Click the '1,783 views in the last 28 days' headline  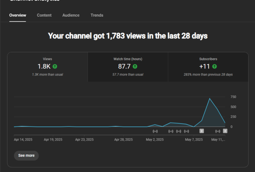[x=128, y=36]
